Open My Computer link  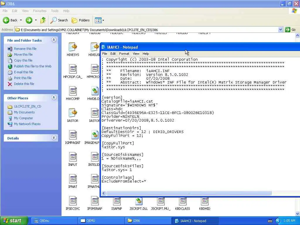coord(23,118)
